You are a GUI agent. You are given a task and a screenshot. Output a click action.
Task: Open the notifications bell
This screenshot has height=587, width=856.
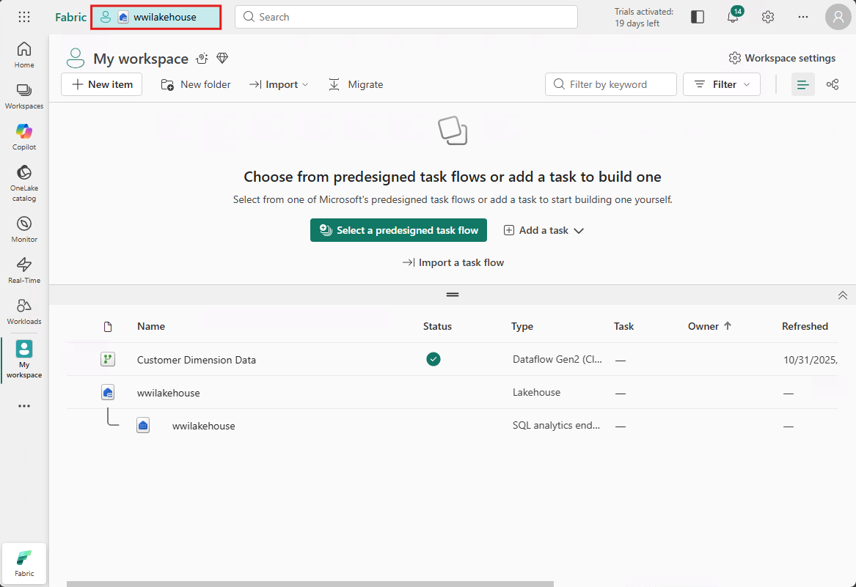[734, 17]
